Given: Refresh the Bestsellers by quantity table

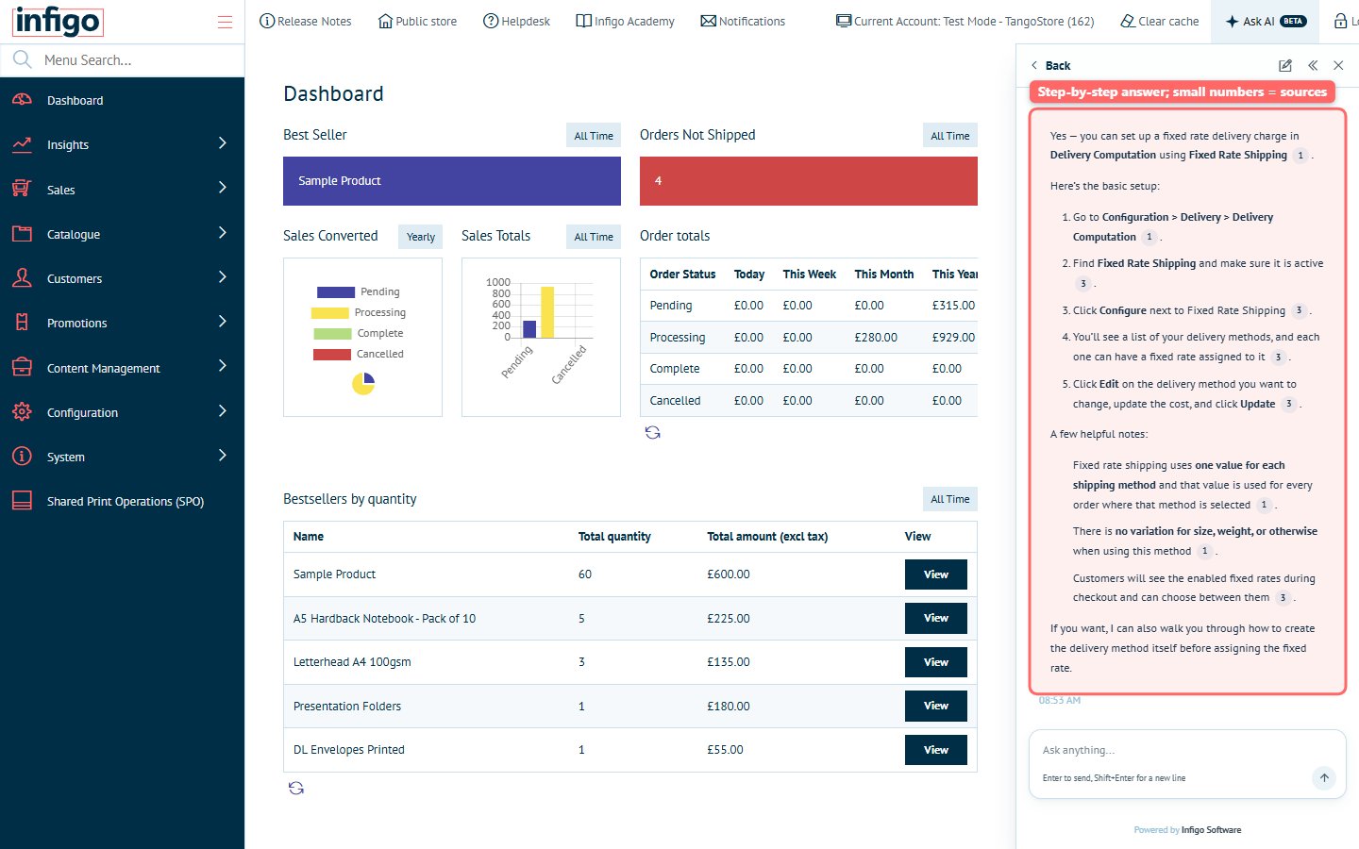Looking at the screenshot, I should click(296, 789).
